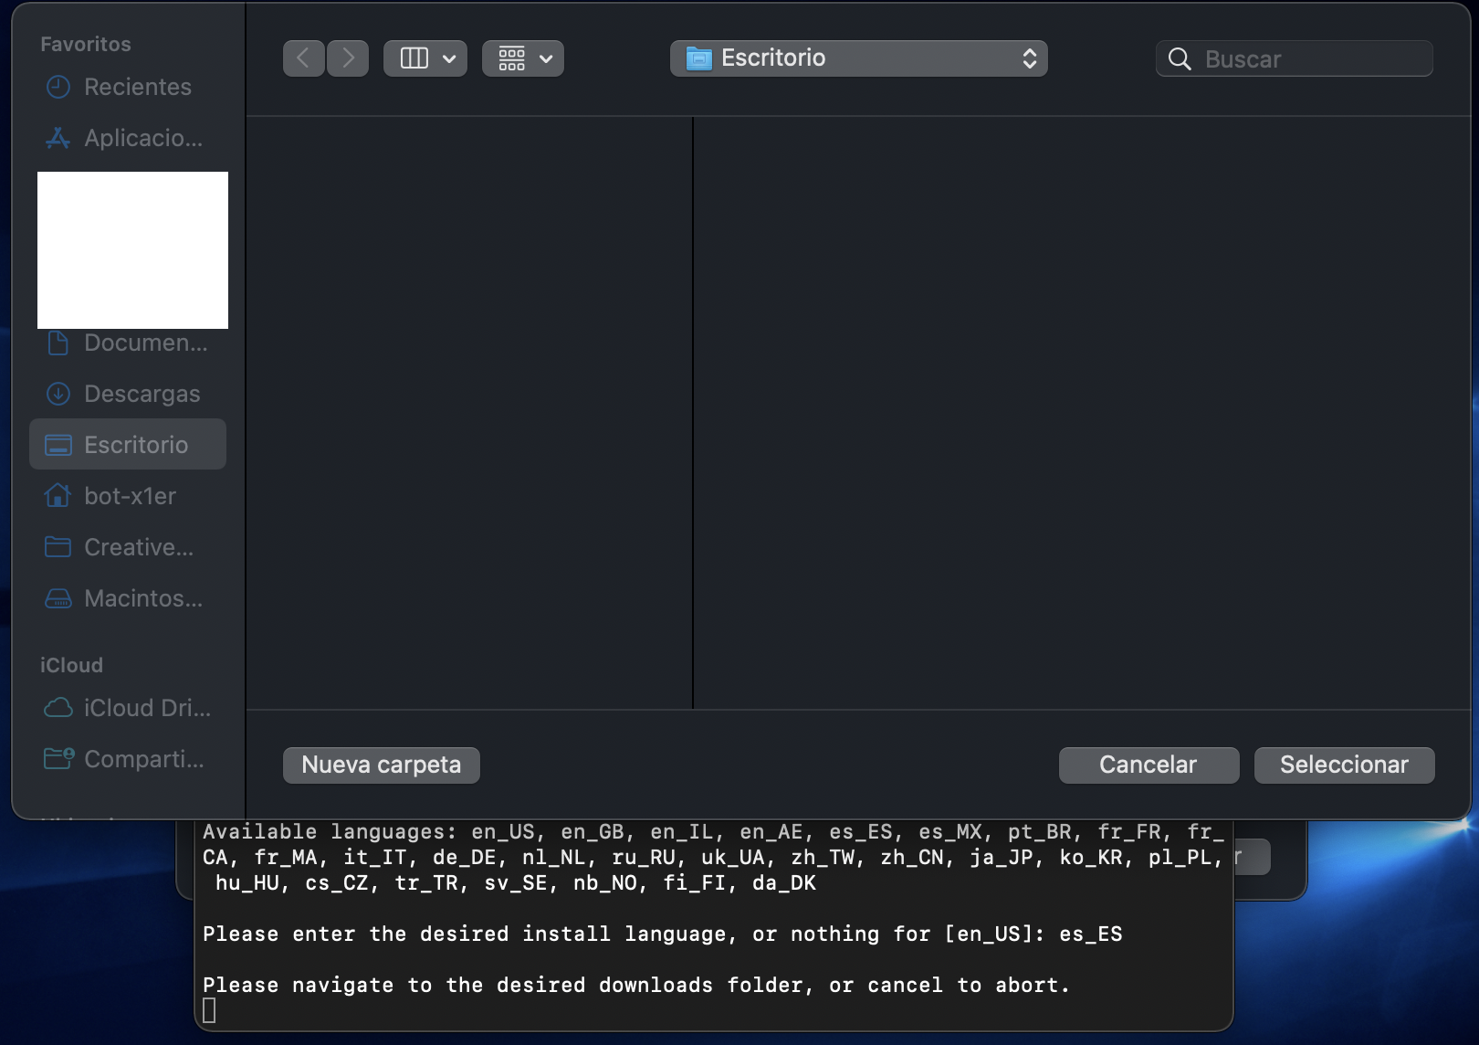Click the Macintosh HD disk icon
Screen dimensions: 1479x1045
tap(58, 598)
